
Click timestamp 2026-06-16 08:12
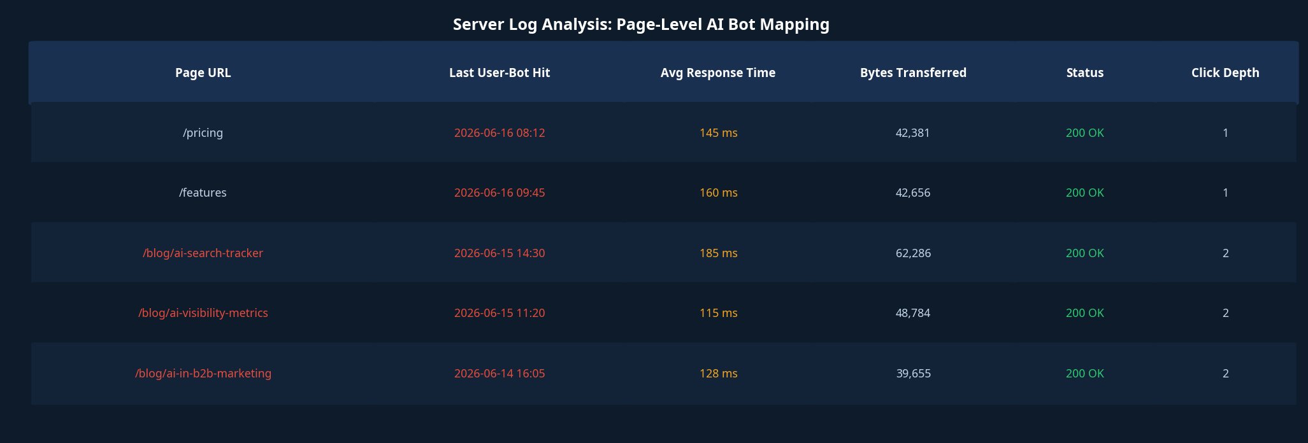[499, 133]
